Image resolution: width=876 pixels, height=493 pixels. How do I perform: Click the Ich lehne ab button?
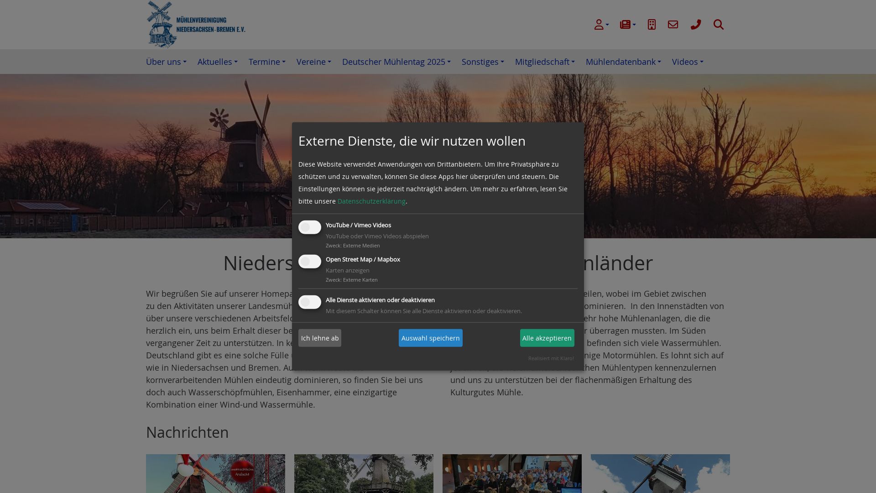point(320,338)
